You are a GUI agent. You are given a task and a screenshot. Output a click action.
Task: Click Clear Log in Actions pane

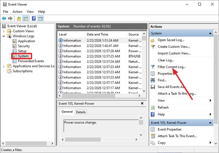click(x=166, y=60)
